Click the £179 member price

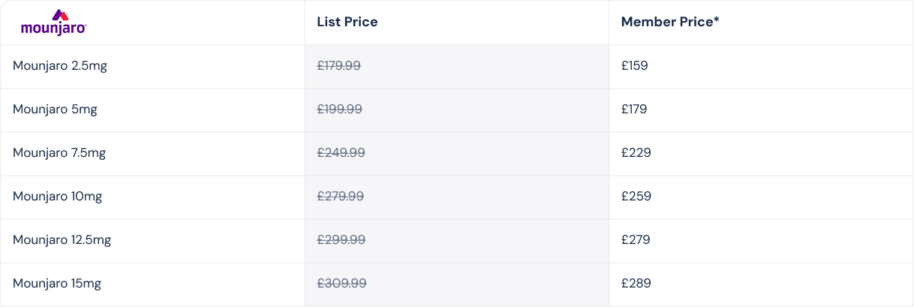tap(634, 110)
